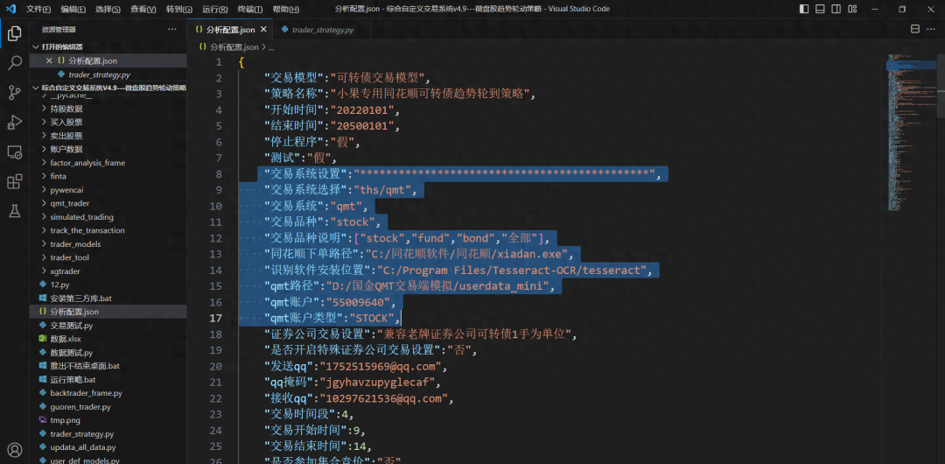Open the 终端(T) menu
Screen dimensions: 945x464
point(250,9)
